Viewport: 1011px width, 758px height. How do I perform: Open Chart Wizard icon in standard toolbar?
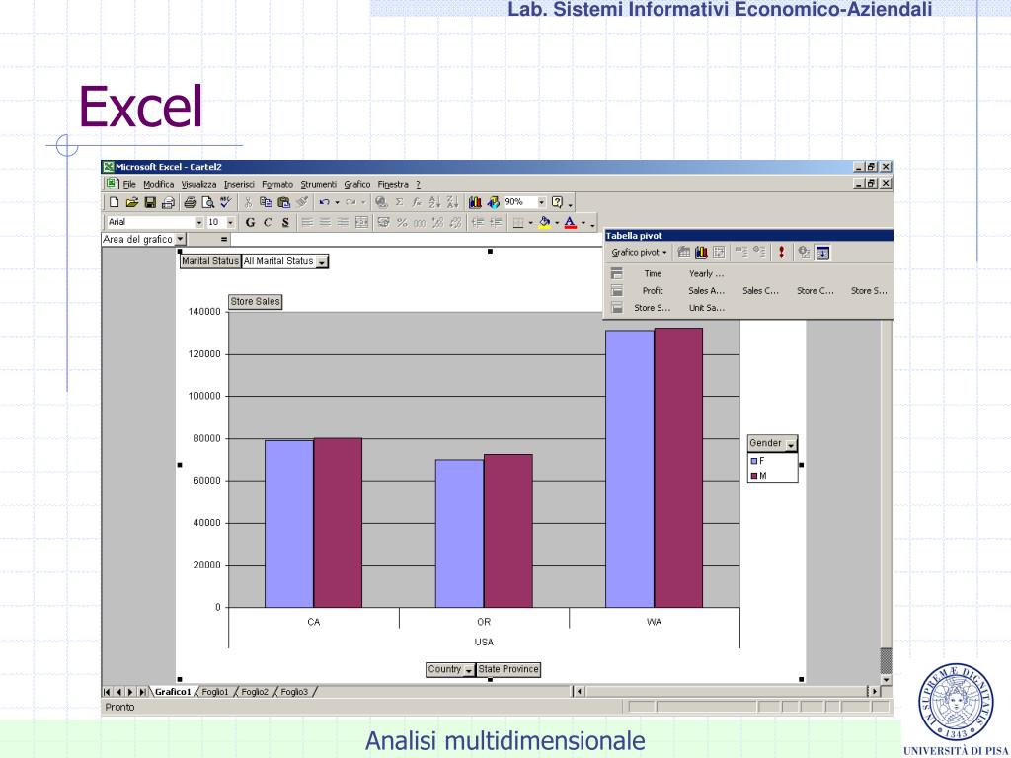[x=475, y=202]
